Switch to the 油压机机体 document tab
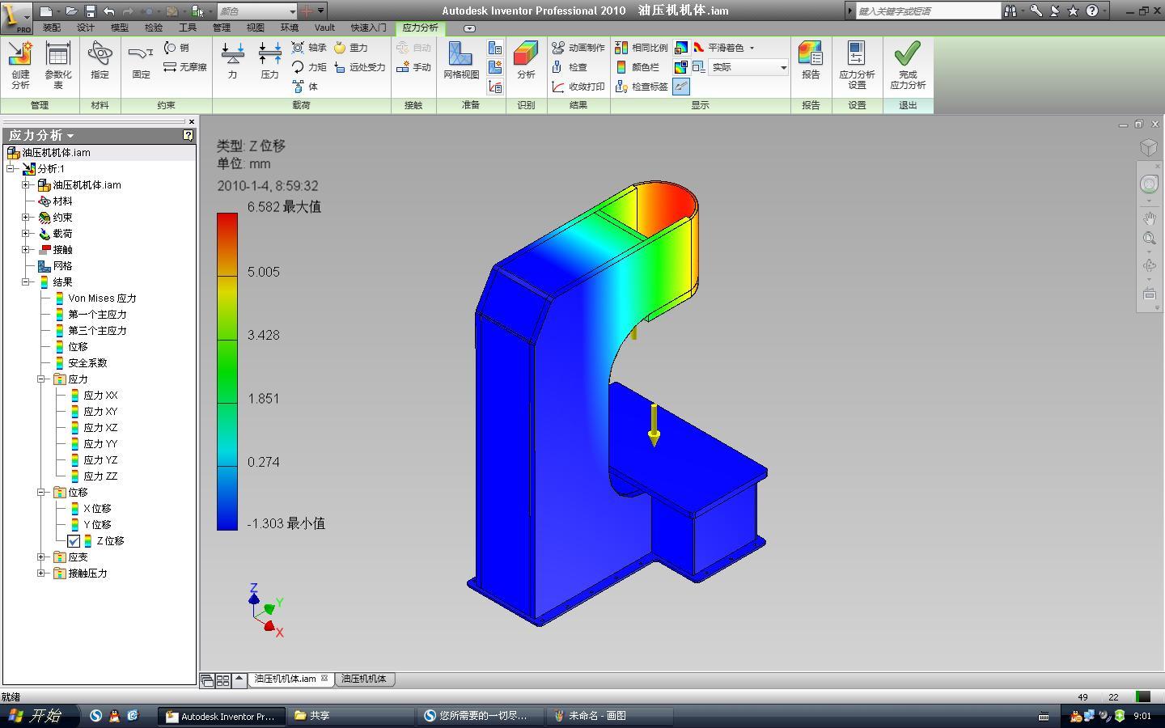This screenshot has width=1165, height=728. 364,679
